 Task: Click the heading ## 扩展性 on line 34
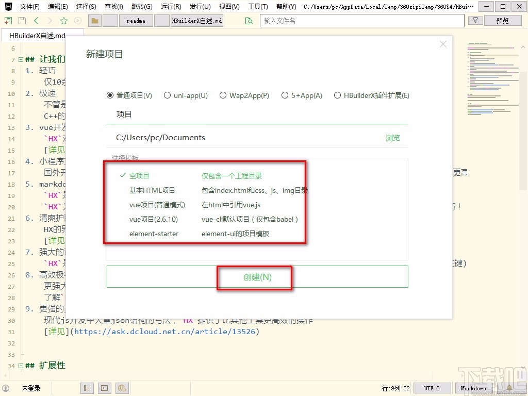point(45,366)
